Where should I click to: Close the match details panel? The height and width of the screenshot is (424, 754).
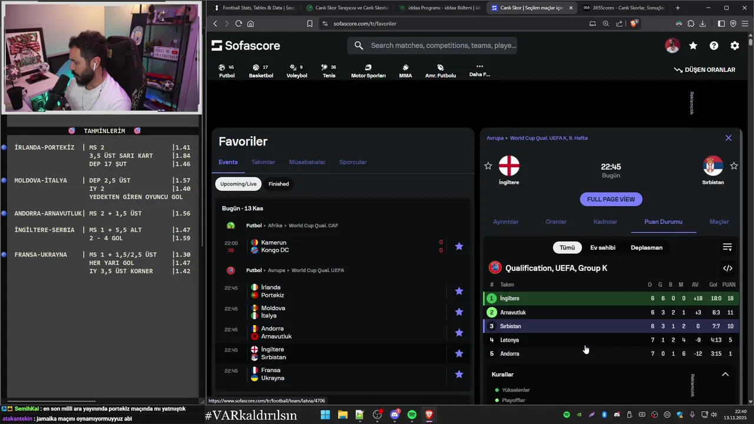click(729, 138)
